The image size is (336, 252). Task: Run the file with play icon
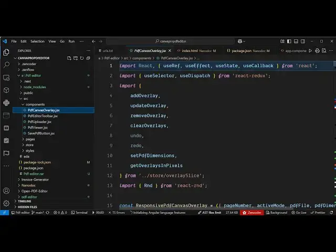310,51
